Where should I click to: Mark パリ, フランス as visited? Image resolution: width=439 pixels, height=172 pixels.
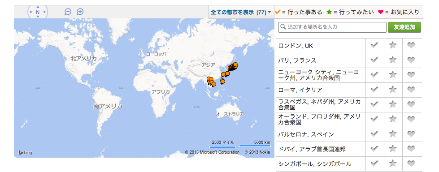[374, 60]
